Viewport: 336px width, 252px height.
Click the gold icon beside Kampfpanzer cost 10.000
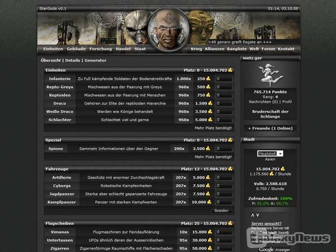pos(209,202)
